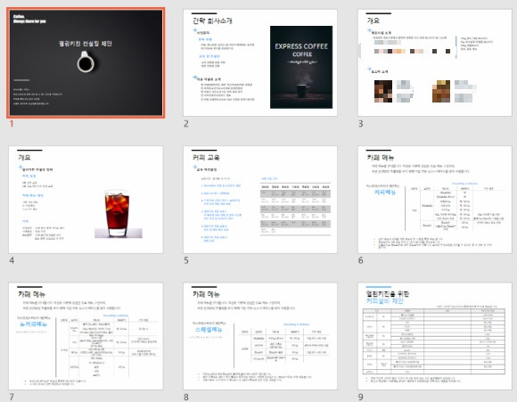517x402 pixels.
Task: Select slide 1 with the dark coffee cover
Action: (86, 62)
